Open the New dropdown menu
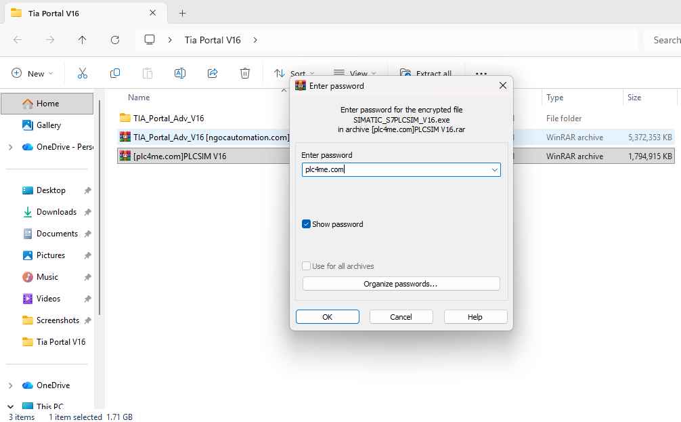681x422 pixels. point(32,73)
